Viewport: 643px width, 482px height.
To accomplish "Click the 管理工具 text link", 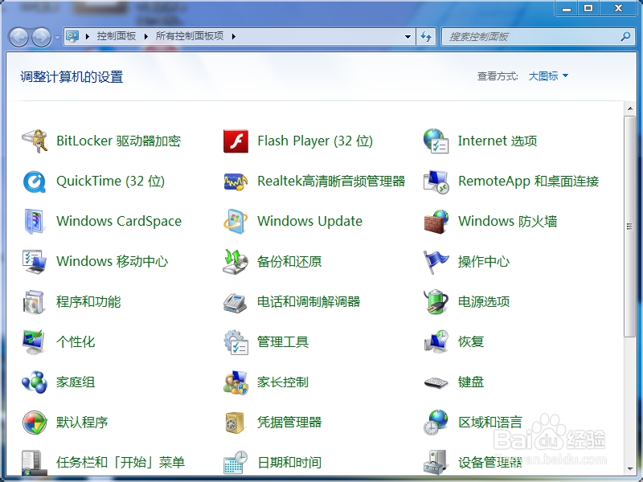I will 283,342.
